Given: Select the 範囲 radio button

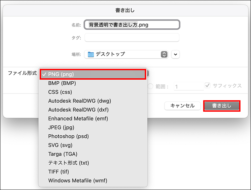Looking at the screenshot, I should click(x=151, y=86).
